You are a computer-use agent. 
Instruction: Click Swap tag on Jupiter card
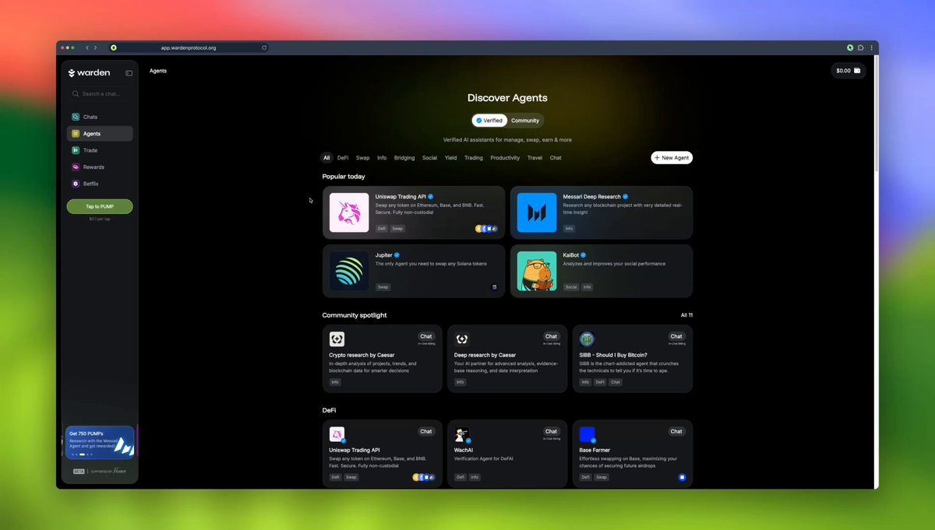[383, 287]
